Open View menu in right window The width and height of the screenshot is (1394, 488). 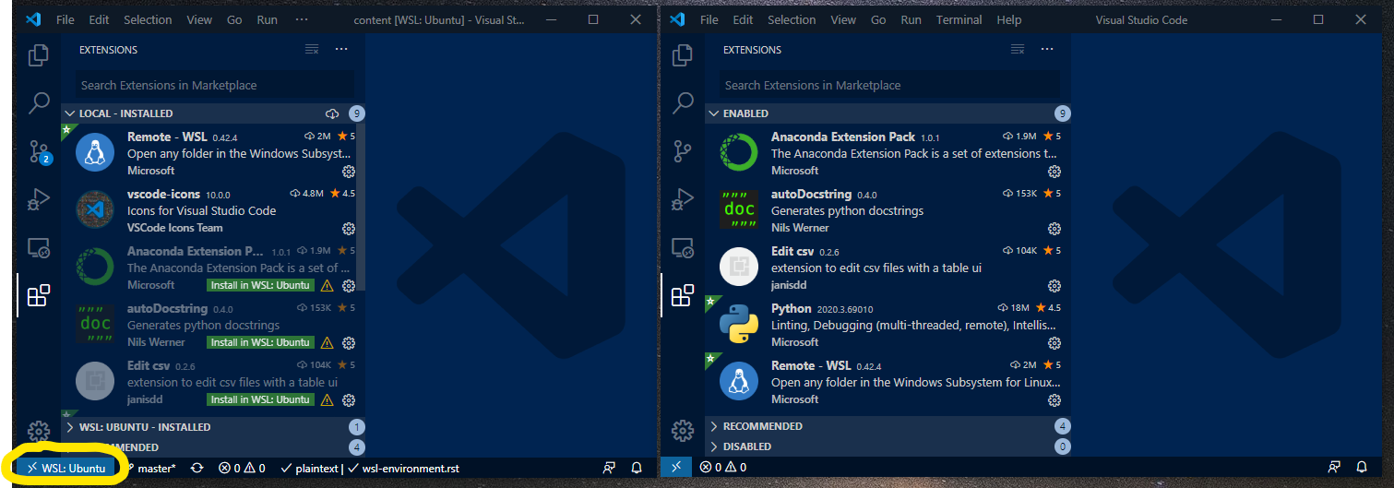pyautogui.click(x=843, y=19)
